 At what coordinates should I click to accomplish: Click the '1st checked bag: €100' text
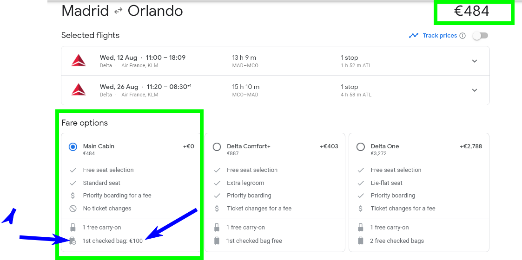click(112, 241)
